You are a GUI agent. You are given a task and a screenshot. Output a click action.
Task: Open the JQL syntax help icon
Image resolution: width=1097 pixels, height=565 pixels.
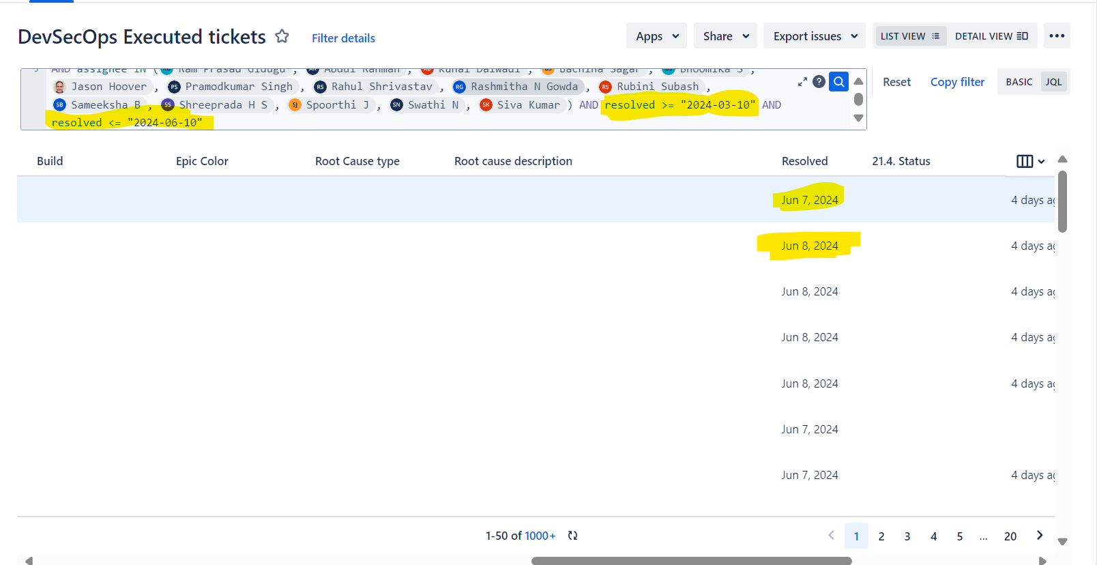coord(819,82)
